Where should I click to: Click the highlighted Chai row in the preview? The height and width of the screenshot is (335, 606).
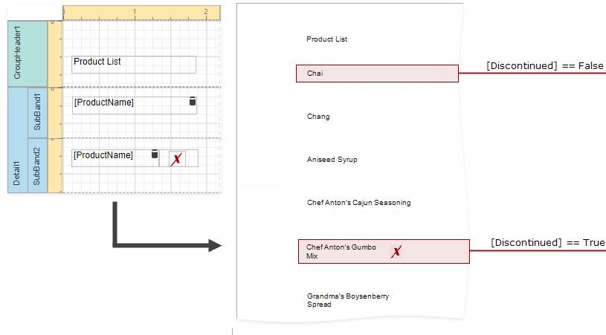(x=377, y=74)
